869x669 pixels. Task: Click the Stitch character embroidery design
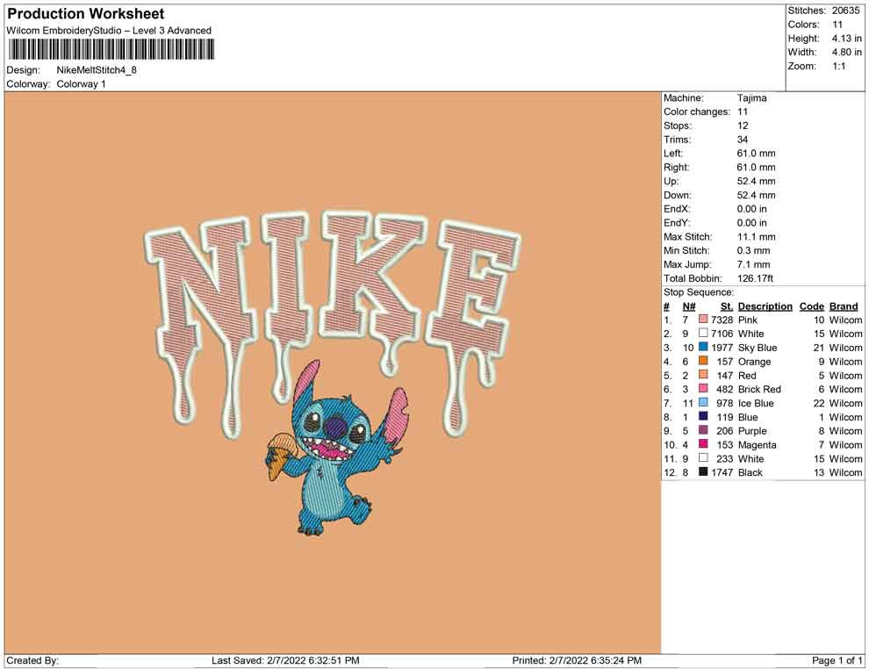pyautogui.click(x=337, y=447)
